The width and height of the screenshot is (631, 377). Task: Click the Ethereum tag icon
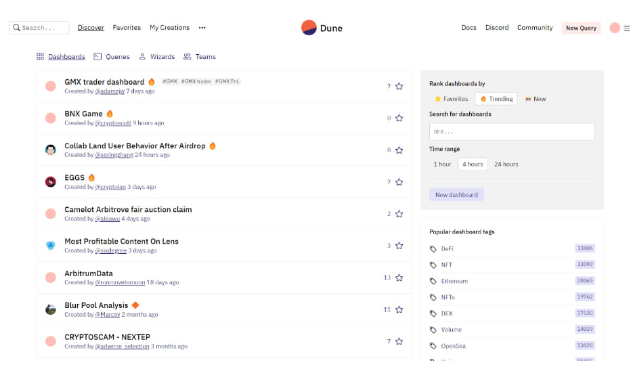(x=433, y=282)
